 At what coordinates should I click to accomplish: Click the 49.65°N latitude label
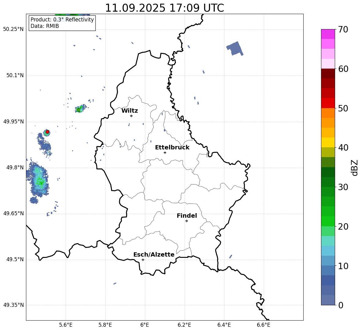pyautogui.click(x=13, y=213)
